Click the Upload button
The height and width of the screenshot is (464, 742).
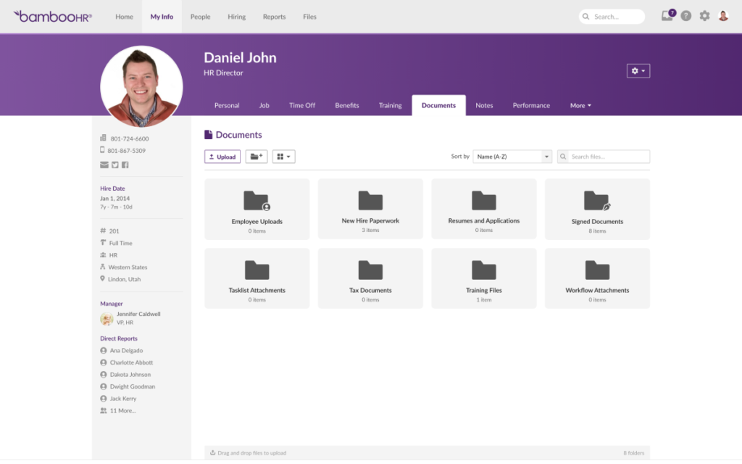(222, 156)
